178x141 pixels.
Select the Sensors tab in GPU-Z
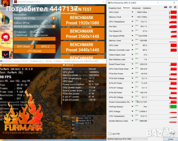click(x=126, y=8)
